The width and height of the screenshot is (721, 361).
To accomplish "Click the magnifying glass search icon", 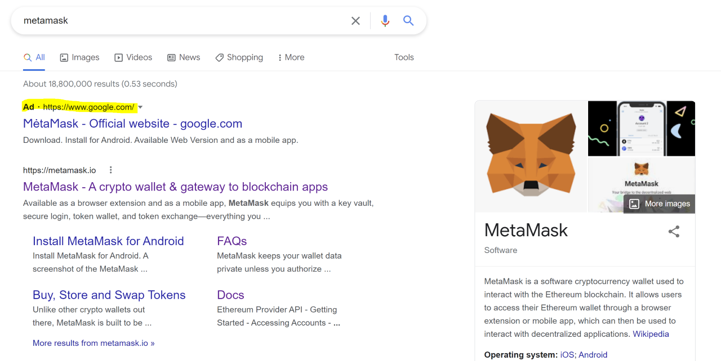I will click(x=408, y=21).
